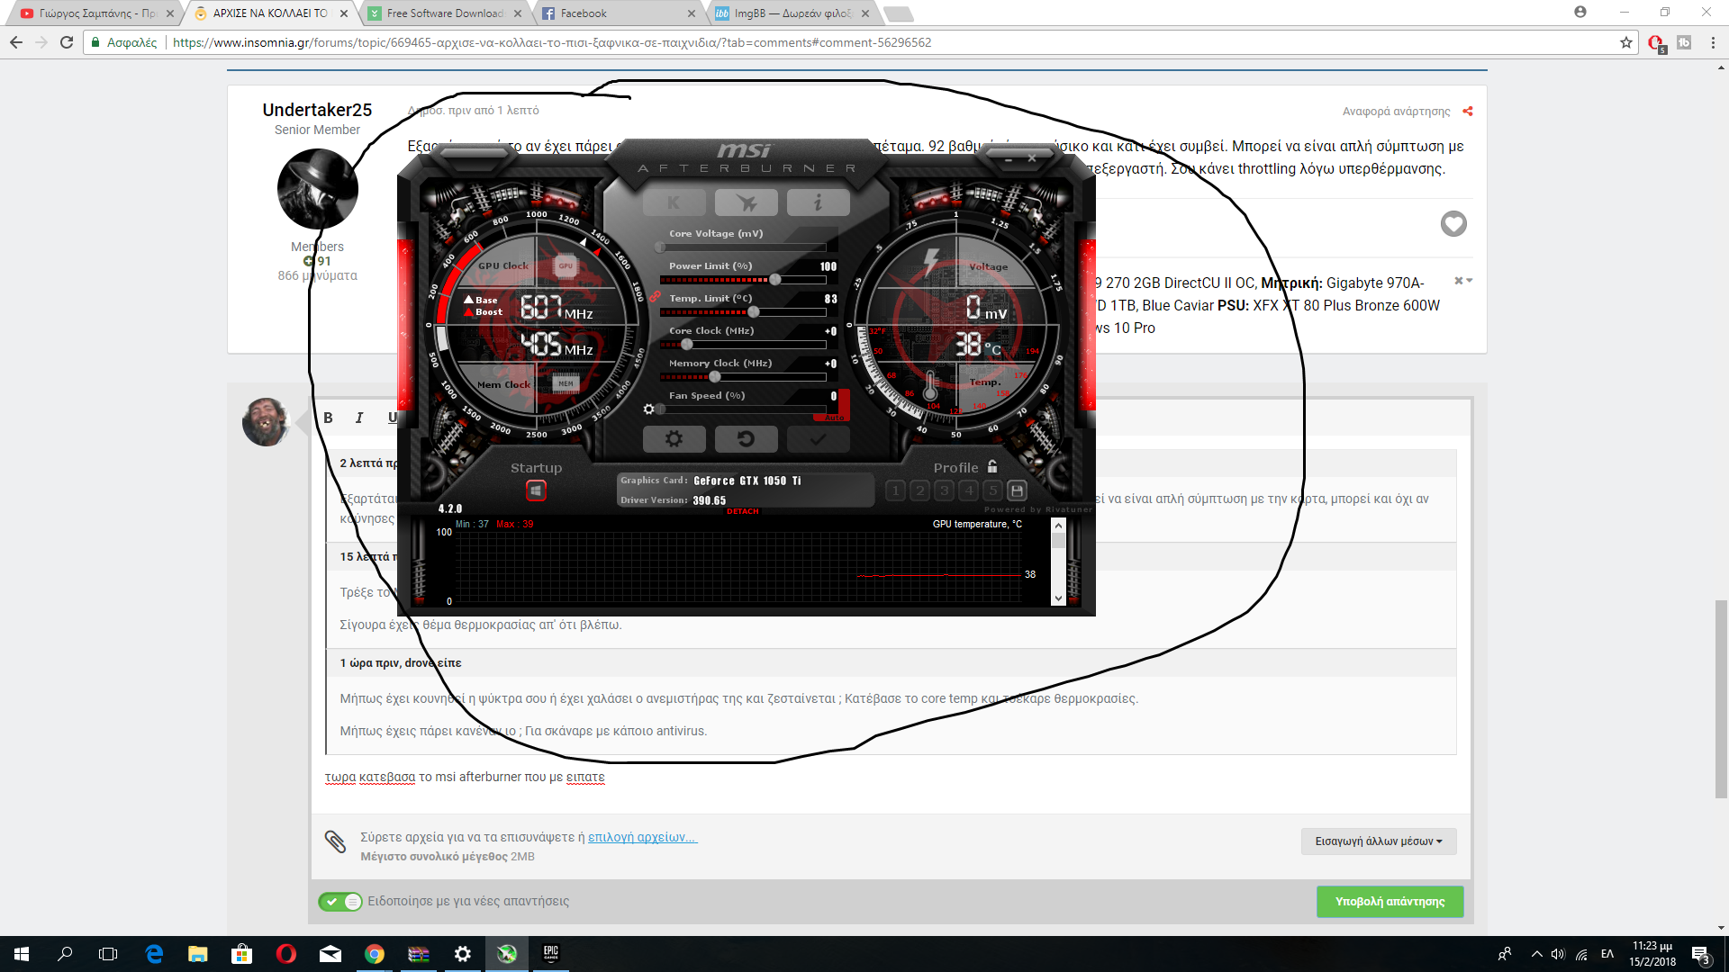Click the volume icon in system tray
Image resolution: width=1729 pixels, height=972 pixels.
pos(1558,954)
